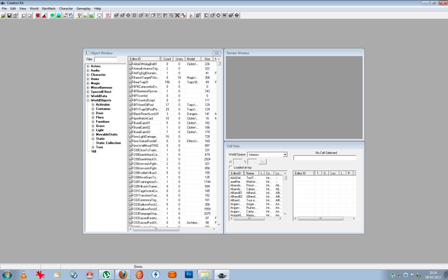448x280 pixels.
Task: Click the Name column header in Cell View
Action: pyautogui.click(x=252, y=173)
